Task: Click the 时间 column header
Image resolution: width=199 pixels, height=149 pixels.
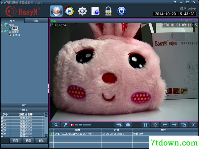Action: tap(116, 130)
